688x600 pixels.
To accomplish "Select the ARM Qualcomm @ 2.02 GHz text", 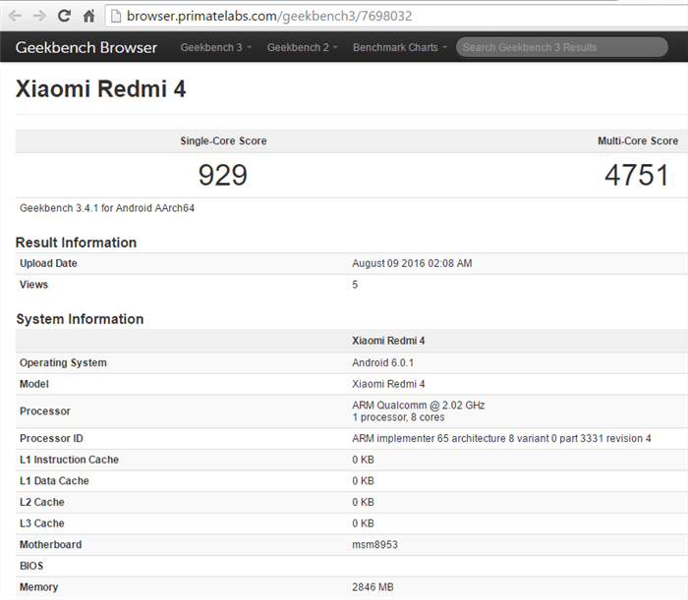I will (418, 405).
